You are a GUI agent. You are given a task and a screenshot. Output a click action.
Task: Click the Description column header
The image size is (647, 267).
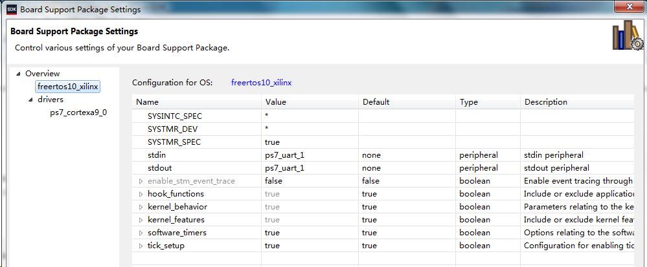click(x=577, y=101)
